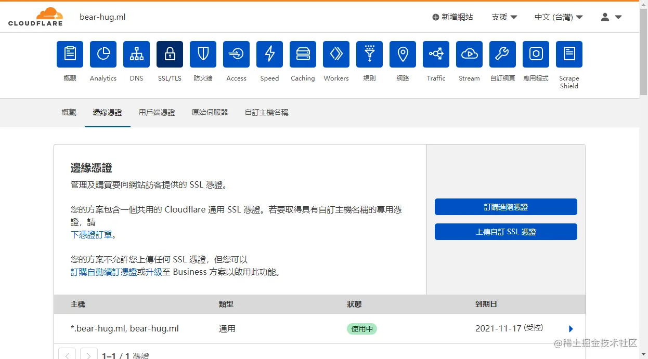
Task: Click the 主機 column header
Action: 78,304
